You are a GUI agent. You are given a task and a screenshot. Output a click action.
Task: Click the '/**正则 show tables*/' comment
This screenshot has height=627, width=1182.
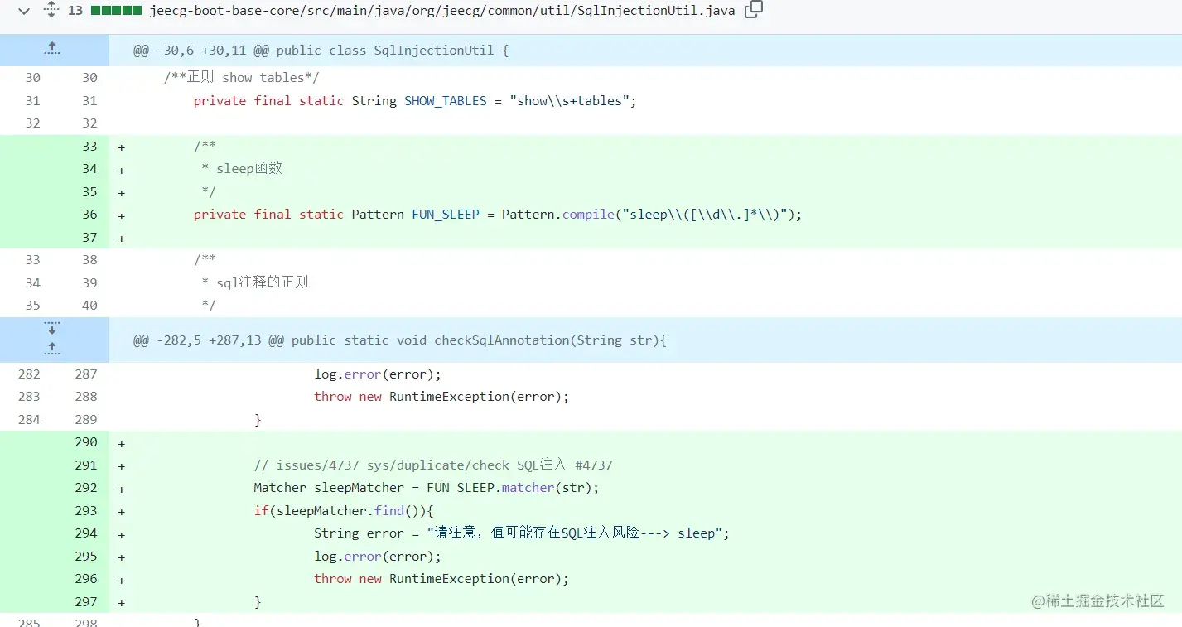pos(242,78)
